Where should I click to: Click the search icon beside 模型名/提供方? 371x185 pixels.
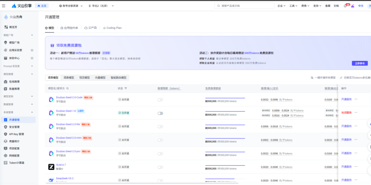click(x=67, y=88)
